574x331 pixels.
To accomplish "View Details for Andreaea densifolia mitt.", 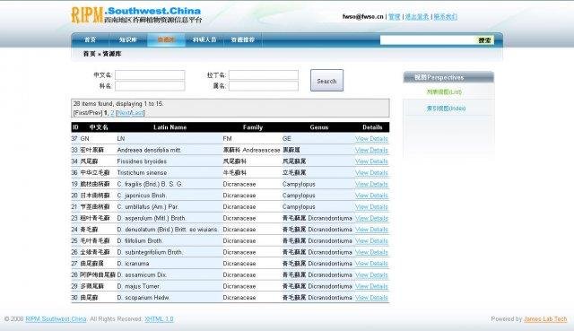I will [x=371, y=150].
